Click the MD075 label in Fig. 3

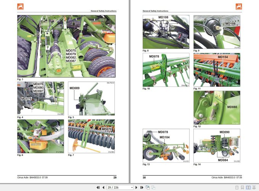[71, 50]
